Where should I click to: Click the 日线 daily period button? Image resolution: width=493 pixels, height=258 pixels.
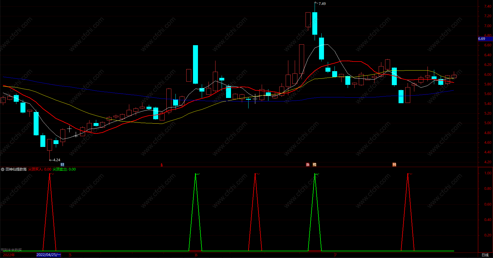485,255
